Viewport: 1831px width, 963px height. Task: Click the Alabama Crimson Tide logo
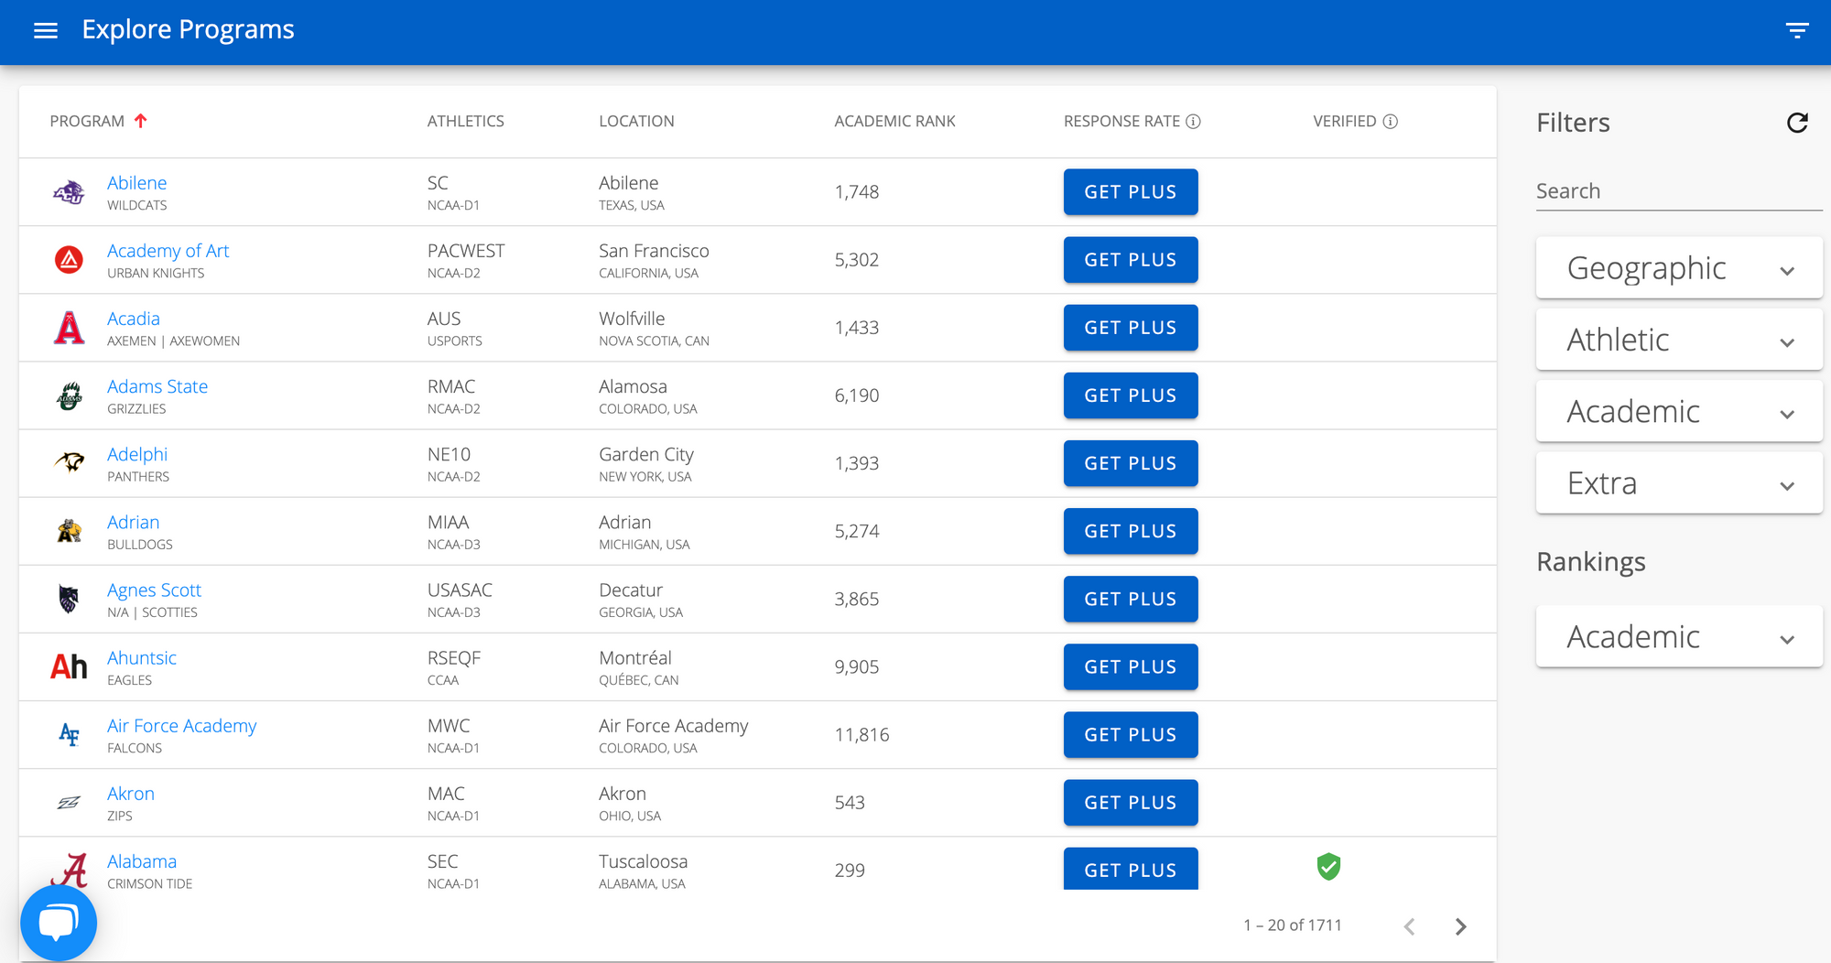[x=70, y=871]
